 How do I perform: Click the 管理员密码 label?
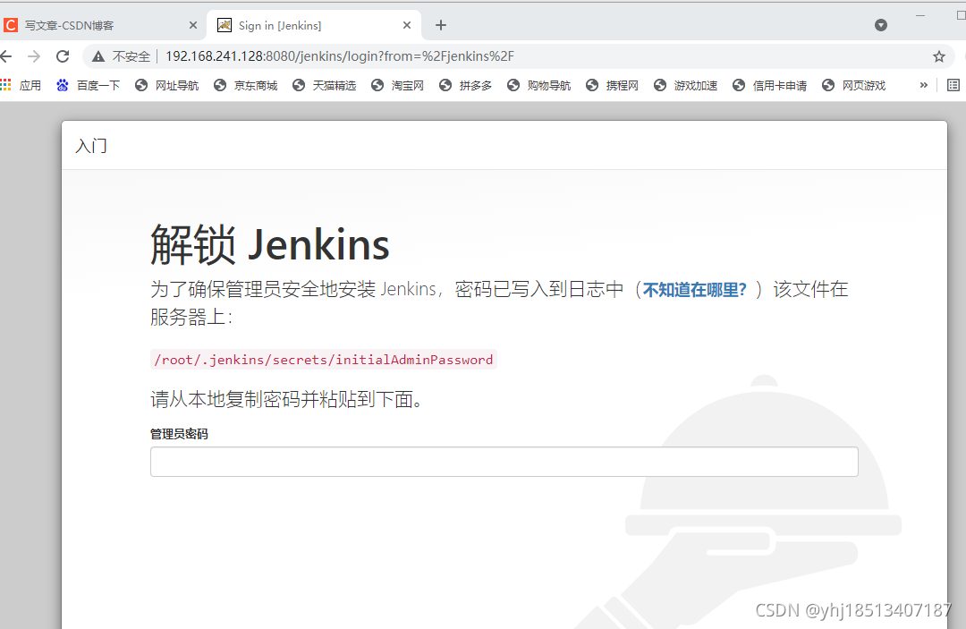179,434
